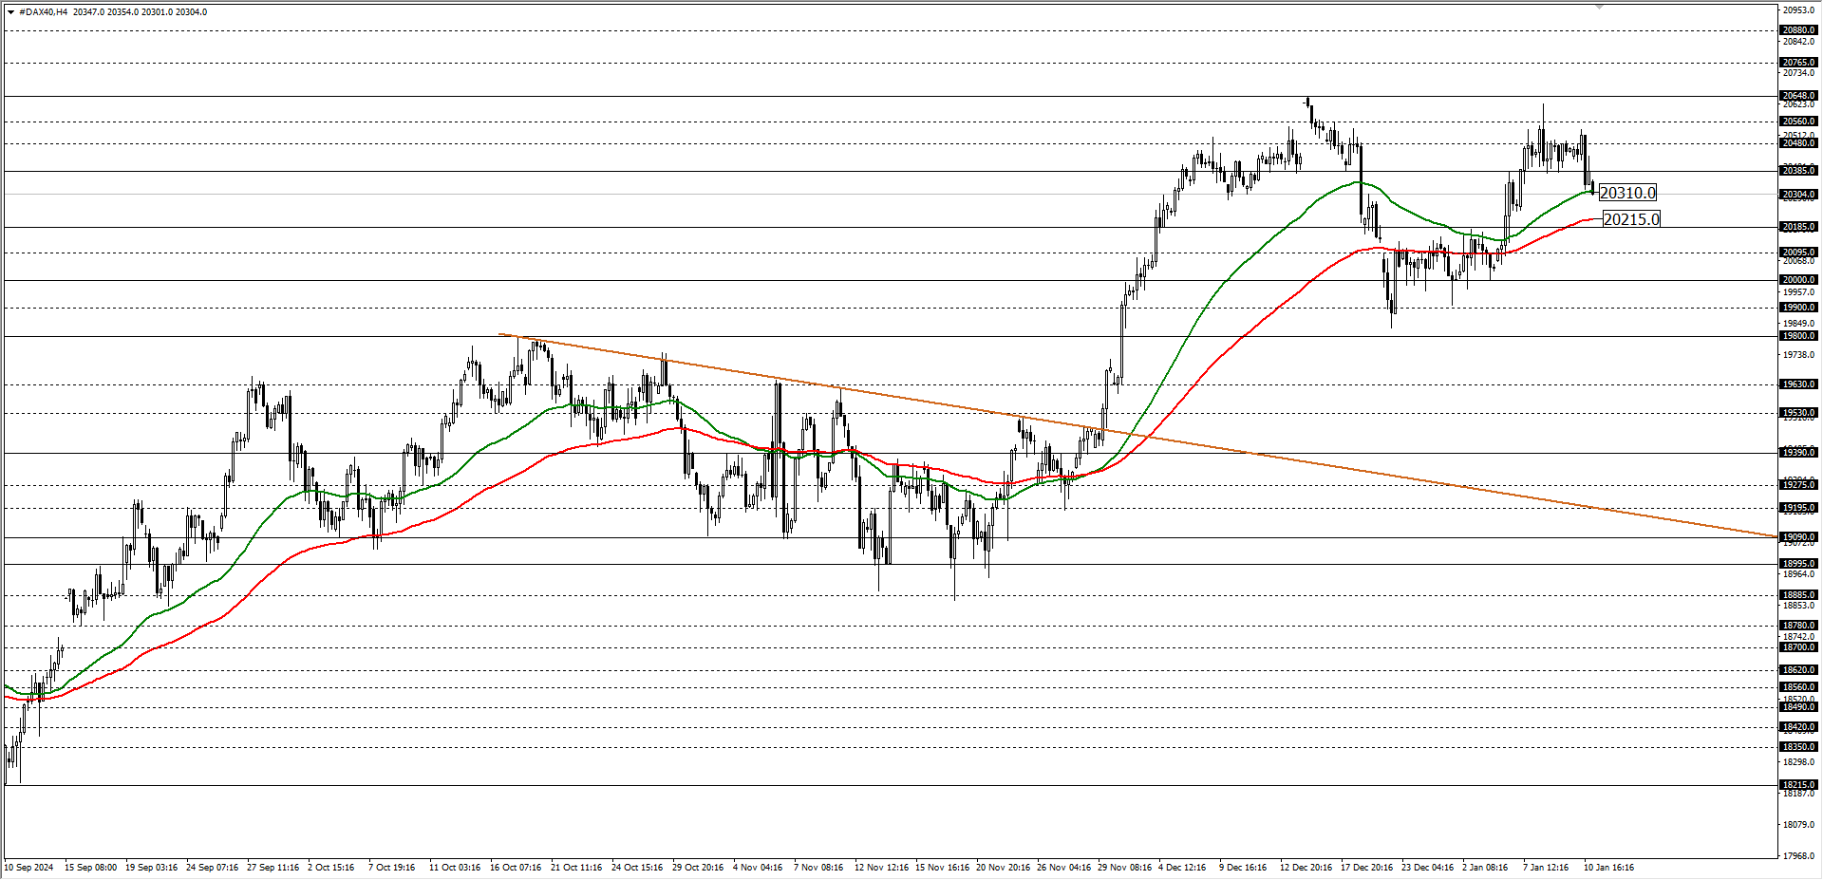Click the 19275.0 price level label
The width and height of the screenshot is (1823, 880).
(1798, 485)
